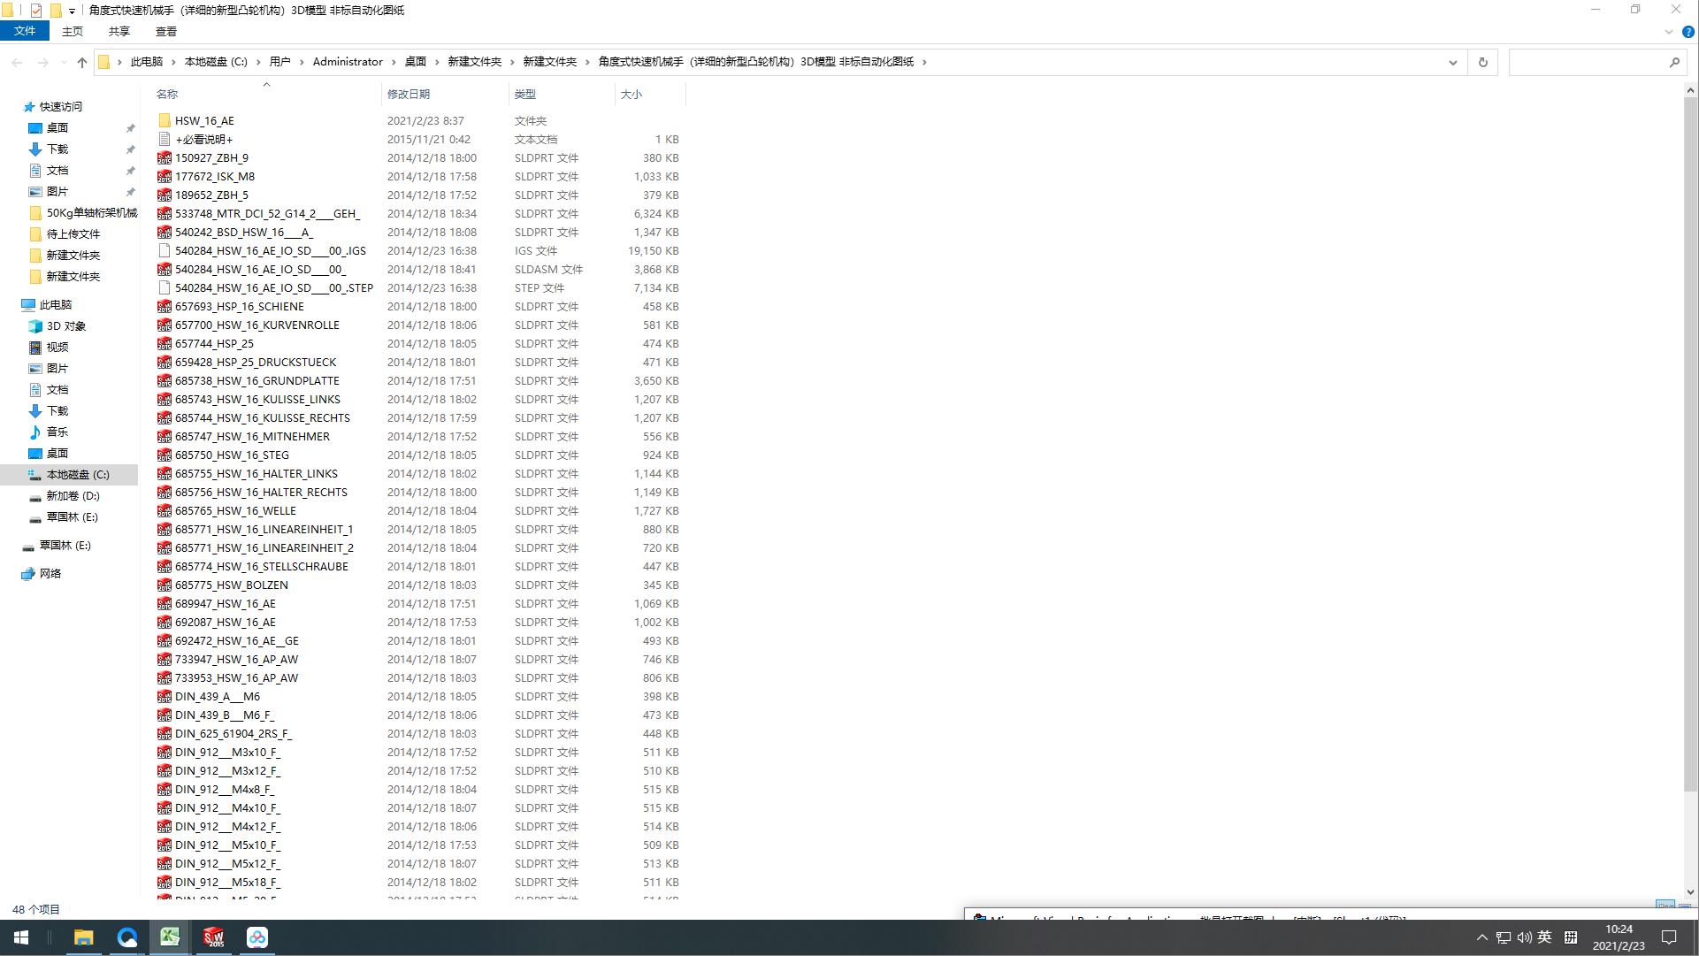Open the Customize Quick Access Toolbar dropdown
1699x956 pixels.
(72, 11)
